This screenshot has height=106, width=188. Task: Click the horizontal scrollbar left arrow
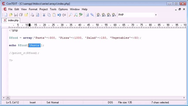(4, 98)
